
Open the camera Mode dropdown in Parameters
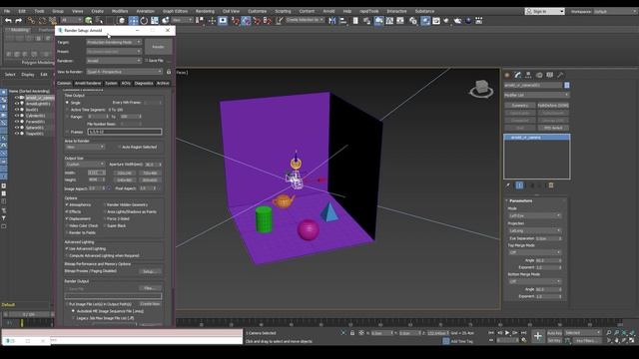(535, 215)
